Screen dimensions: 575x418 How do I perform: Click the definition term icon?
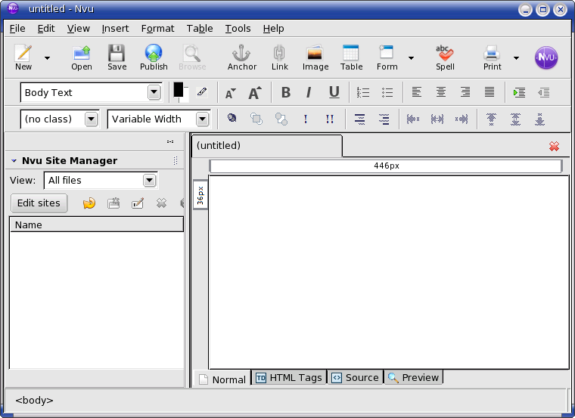tap(359, 119)
